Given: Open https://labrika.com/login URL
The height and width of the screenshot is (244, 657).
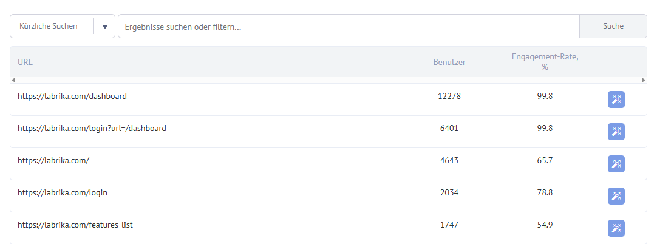Looking at the screenshot, I should 63,193.
